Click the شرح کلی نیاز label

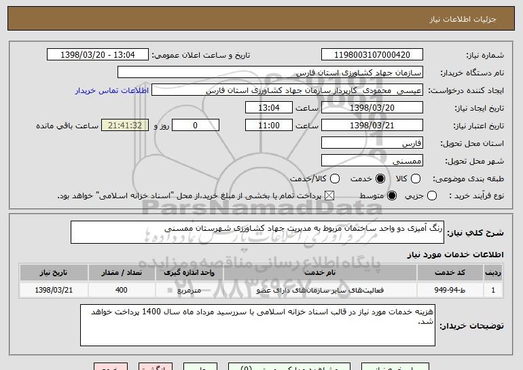pyautogui.click(x=475, y=233)
